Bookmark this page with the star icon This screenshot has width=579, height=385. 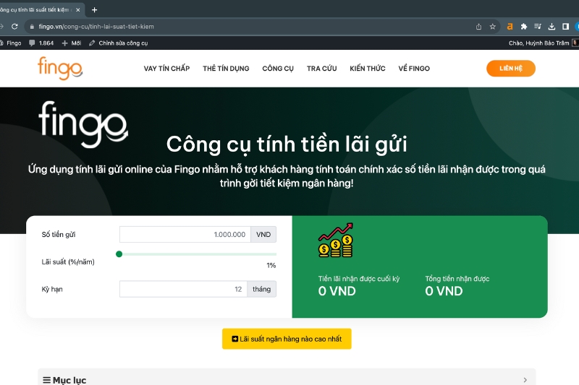pyautogui.click(x=493, y=27)
